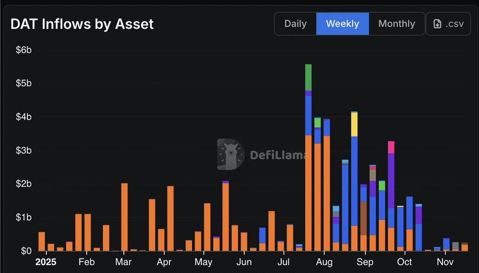The width and height of the screenshot is (479, 273).
Task: Click the 2025 x-axis label
Action: click(x=45, y=262)
